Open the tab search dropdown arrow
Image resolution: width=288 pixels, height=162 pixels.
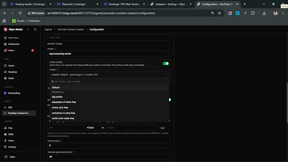(x=4, y=4)
